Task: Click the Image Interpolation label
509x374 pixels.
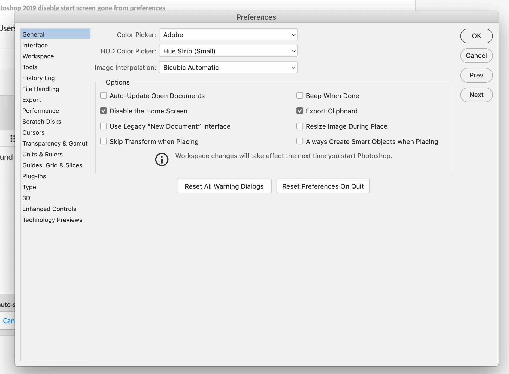Action: [x=125, y=67]
